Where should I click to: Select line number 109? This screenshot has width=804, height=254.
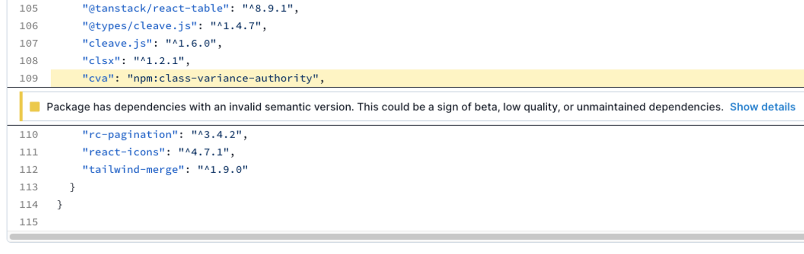[29, 78]
